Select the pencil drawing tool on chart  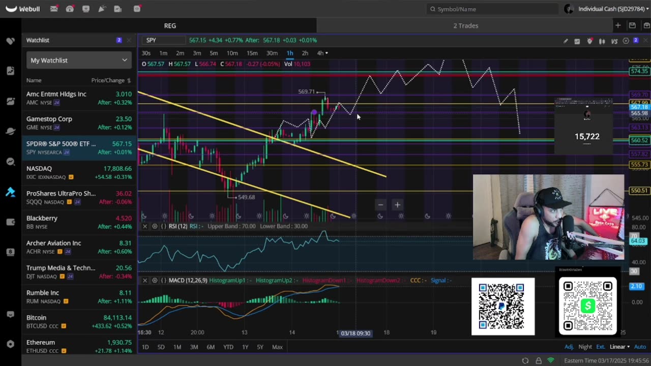coord(566,41)
